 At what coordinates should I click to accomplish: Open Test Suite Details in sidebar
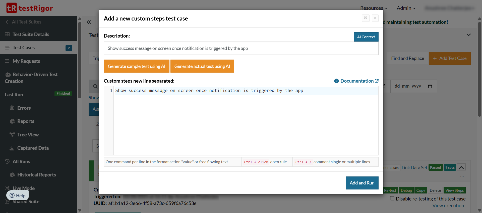pyautogui.click(x=31, y=34)
